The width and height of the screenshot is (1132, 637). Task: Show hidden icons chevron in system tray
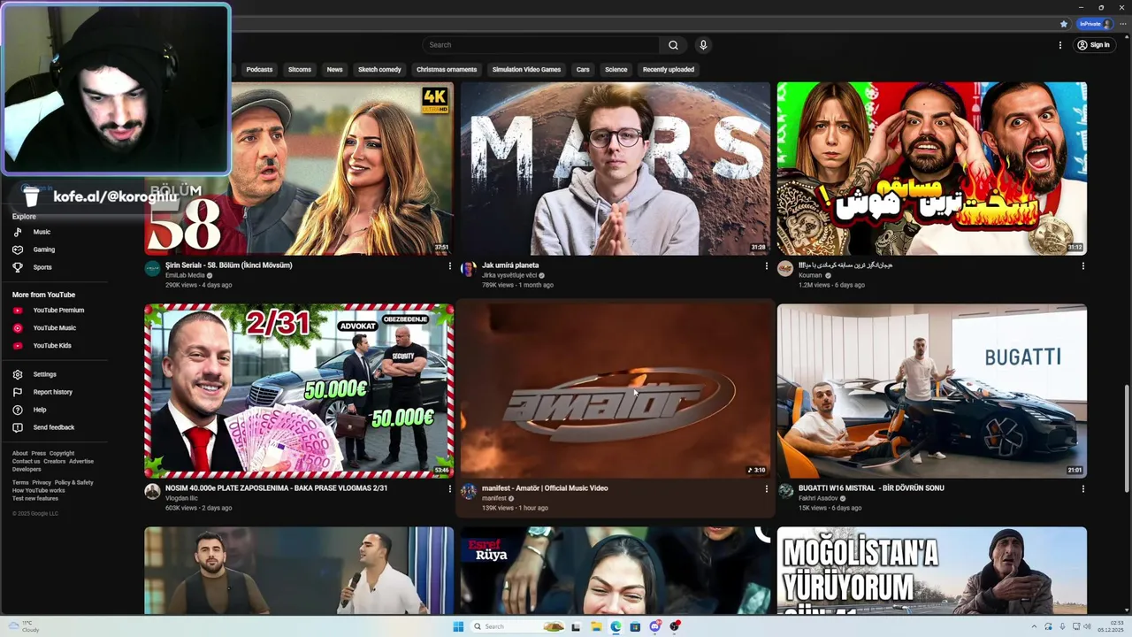(1036, 626)
